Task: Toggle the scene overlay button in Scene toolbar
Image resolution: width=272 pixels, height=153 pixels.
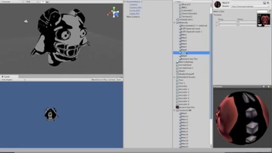Action: (47, 2)
